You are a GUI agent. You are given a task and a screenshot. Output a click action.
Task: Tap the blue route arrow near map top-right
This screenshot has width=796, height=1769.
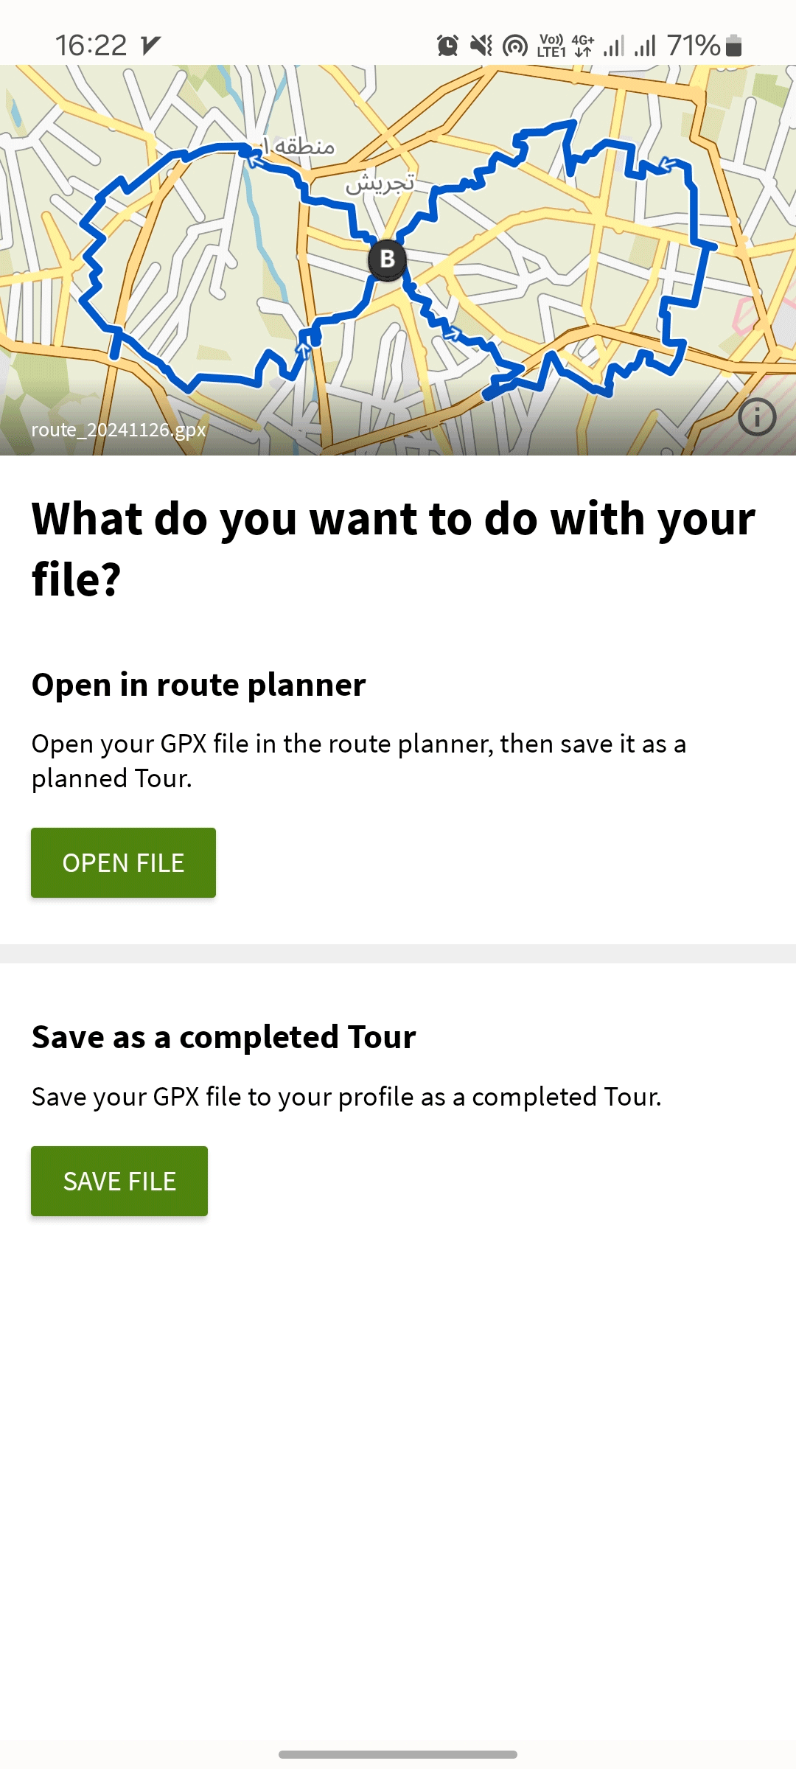pyautogui.click(x=668, y=164)
